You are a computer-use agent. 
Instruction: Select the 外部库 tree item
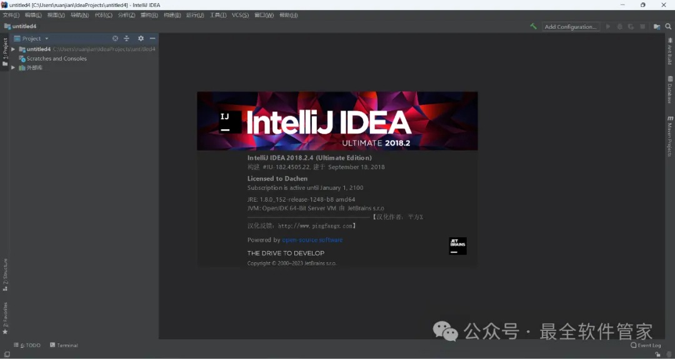click(31, 67)
